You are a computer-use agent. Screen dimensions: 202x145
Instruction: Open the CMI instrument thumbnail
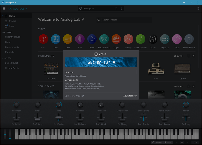coord(156,69)
